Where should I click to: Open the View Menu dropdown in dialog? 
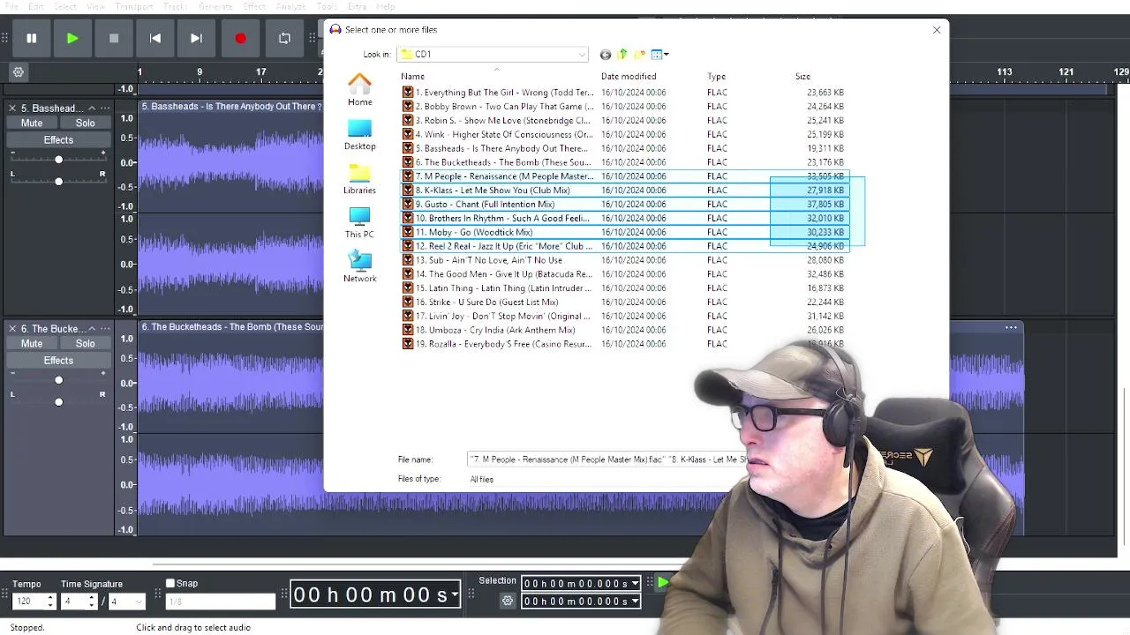(x=659, y=55)
